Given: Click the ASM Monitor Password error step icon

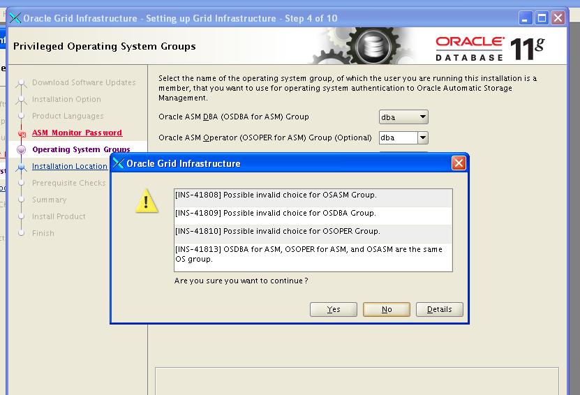Looking at the screenshot, I should (22, 133).
